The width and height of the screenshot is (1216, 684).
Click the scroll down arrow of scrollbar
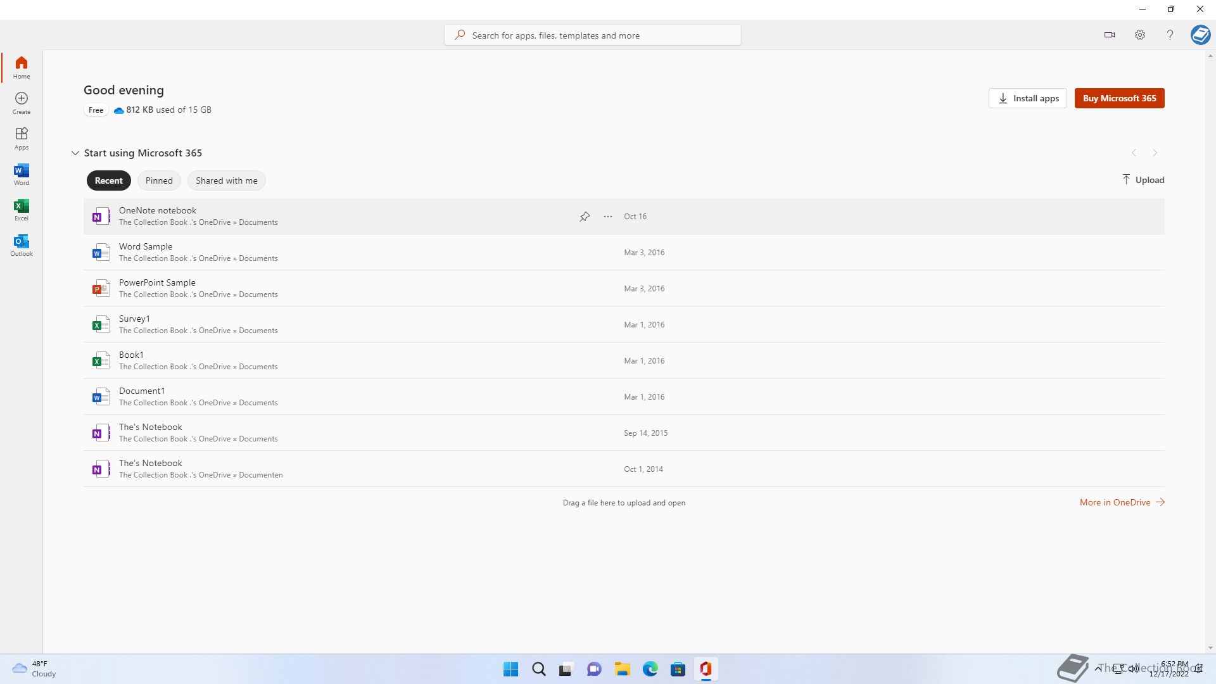[x=1210, y=648]
